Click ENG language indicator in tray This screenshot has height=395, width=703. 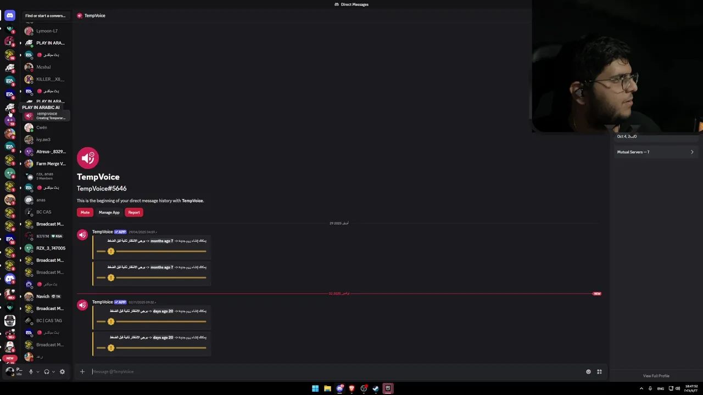(x=660, y=388)
